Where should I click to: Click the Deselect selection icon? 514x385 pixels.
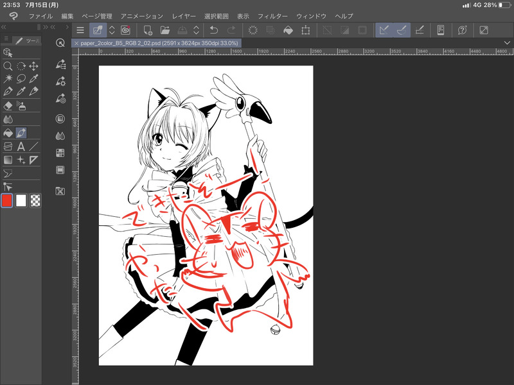coord(327,30)
